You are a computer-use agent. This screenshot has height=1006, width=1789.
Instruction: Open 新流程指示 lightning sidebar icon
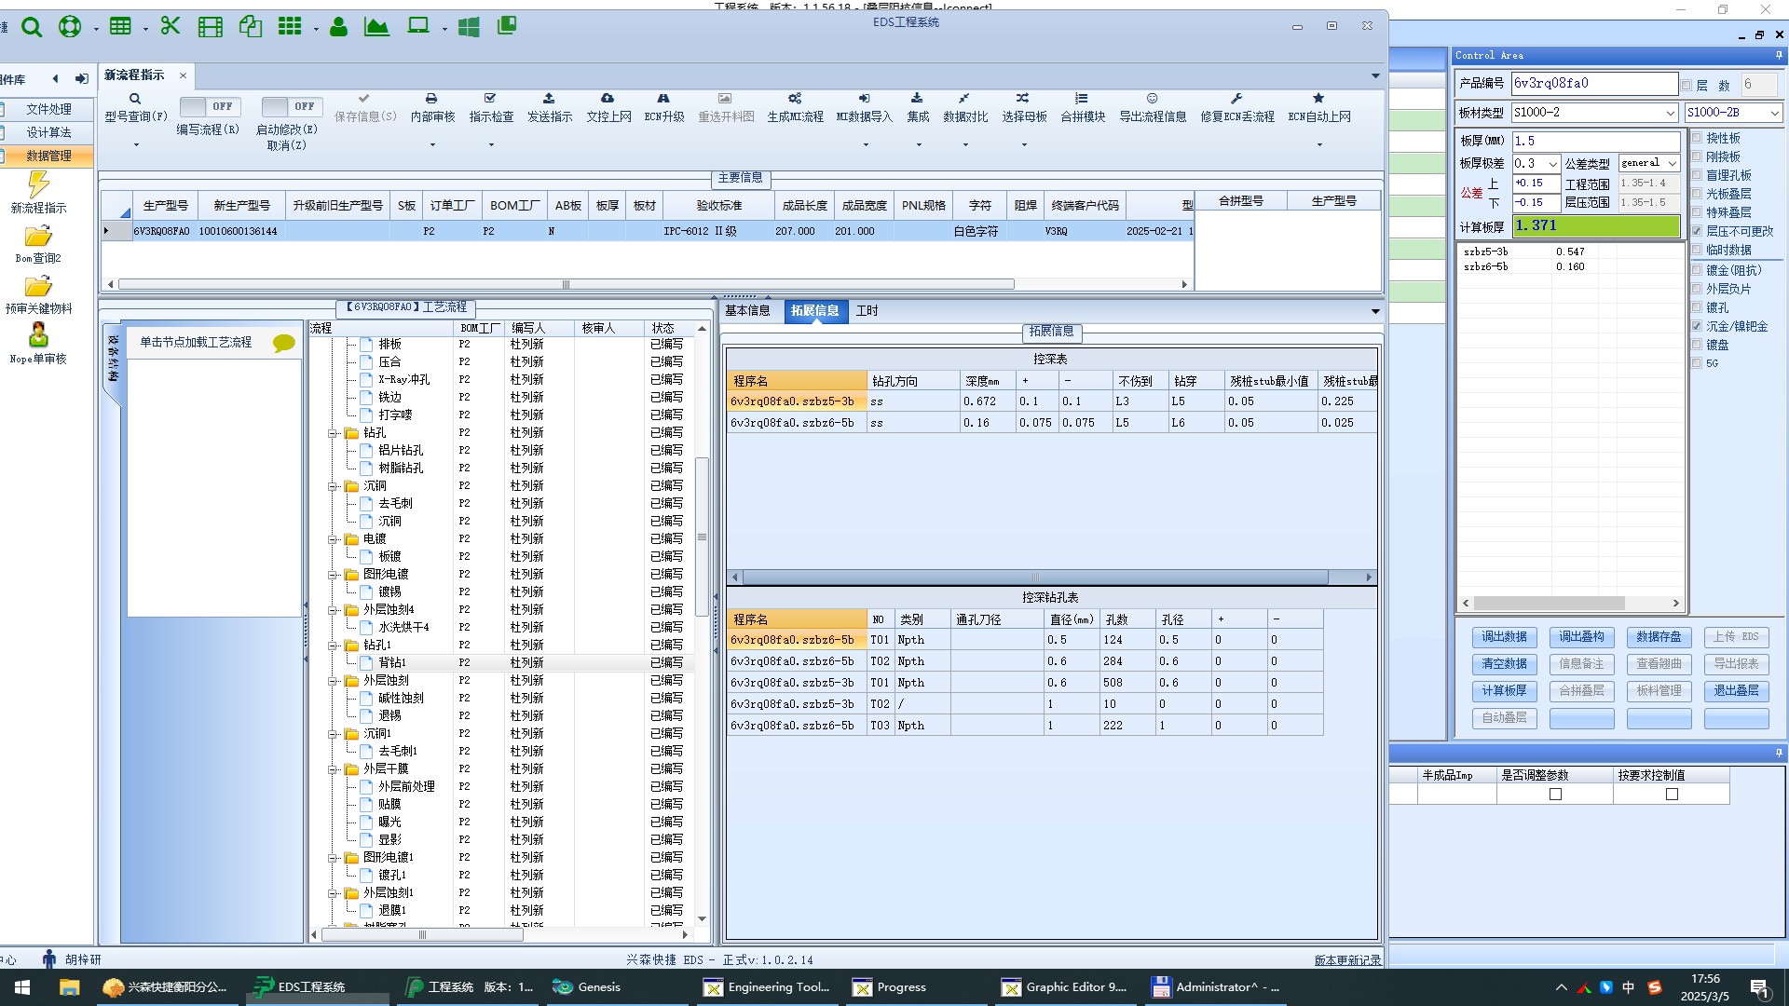(x=38, y=184)
